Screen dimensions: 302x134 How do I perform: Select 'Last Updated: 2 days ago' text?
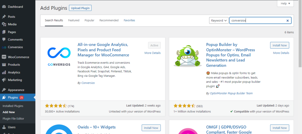[273, 106]
